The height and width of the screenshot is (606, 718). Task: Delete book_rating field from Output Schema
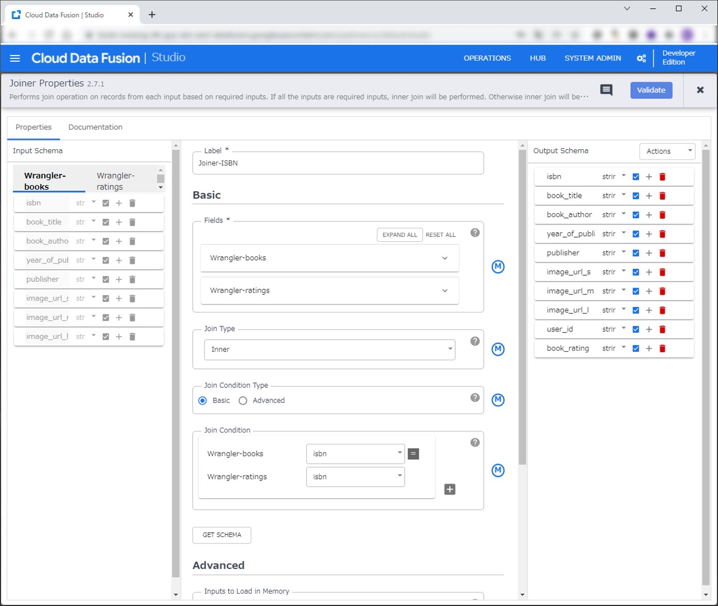click(x=663, y=349)
